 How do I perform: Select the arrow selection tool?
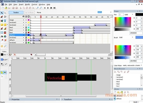coord(2,13)
